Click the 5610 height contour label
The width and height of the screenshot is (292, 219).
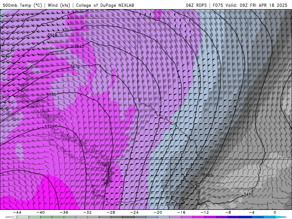[x=52, y=35]
